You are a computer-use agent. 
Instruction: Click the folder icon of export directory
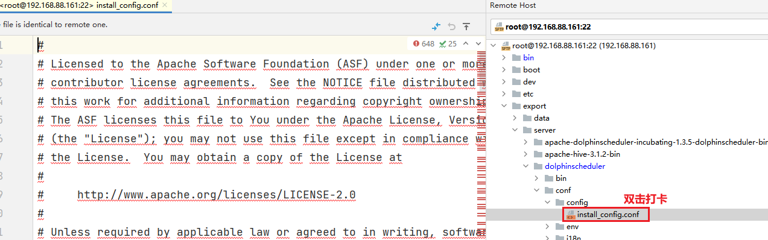pyautogui.click(x=516, y=106)
